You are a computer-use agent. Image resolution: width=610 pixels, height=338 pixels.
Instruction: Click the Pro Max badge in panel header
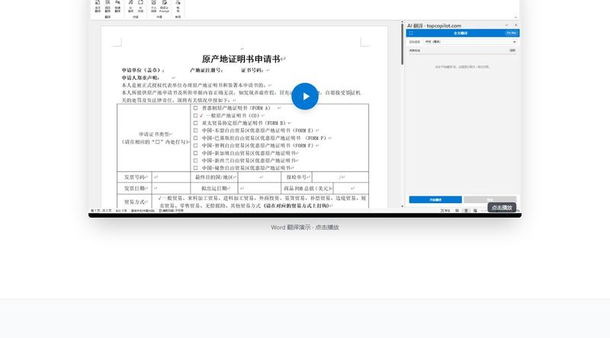[x=511, y=33]
